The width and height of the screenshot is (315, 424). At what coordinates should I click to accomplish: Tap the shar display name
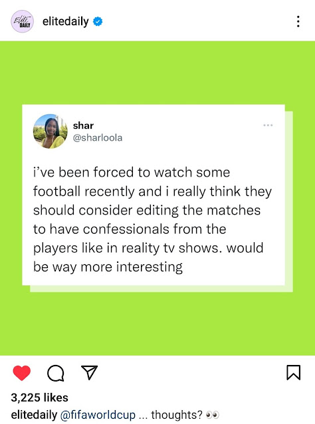[x=83, y=125]
